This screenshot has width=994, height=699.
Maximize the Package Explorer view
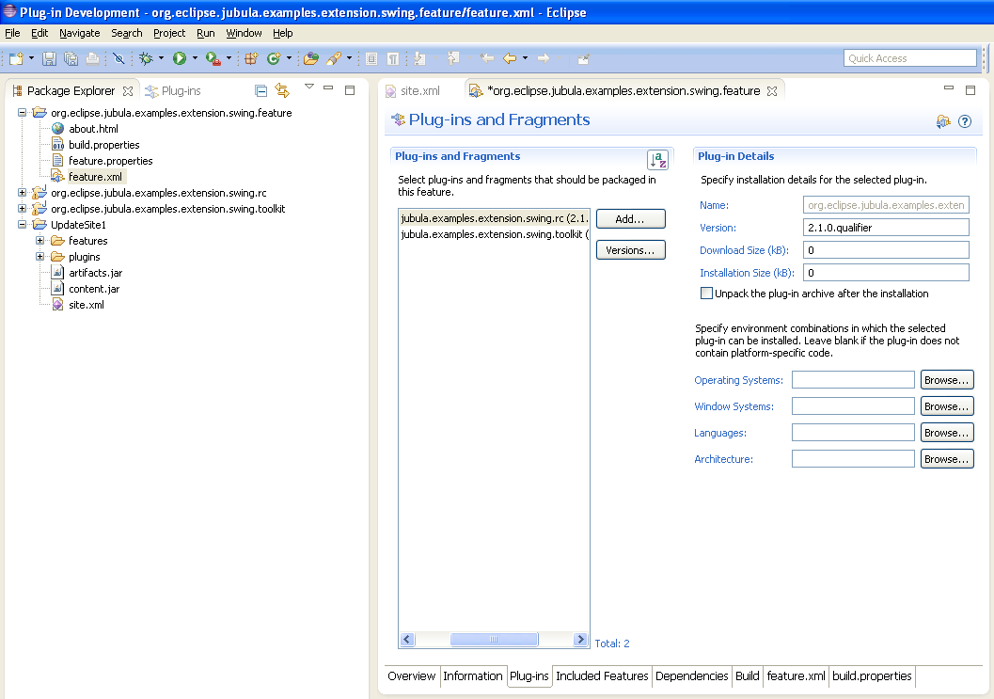point(349,90)
